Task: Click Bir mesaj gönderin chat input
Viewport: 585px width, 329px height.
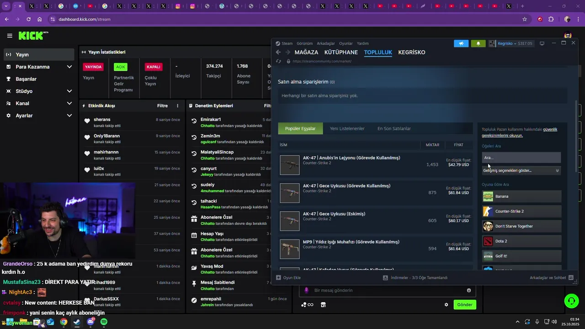Action: [388, 290]
